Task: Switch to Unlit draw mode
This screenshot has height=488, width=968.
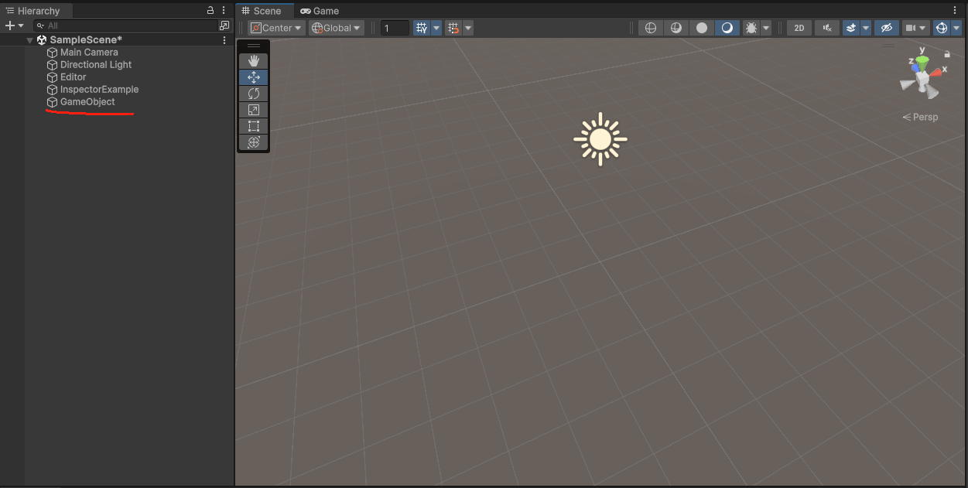Action: (x=702, y=28)
